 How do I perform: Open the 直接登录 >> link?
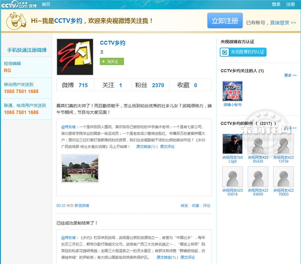point(283,22)
